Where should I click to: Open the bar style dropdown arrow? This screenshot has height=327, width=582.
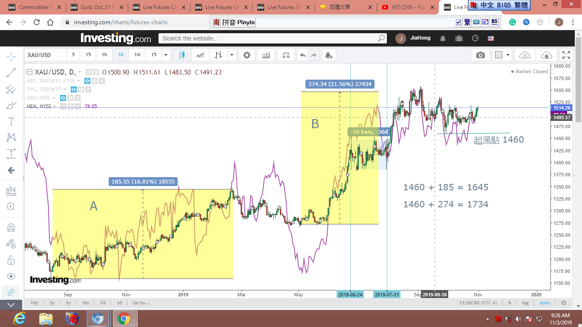point(232,55)
